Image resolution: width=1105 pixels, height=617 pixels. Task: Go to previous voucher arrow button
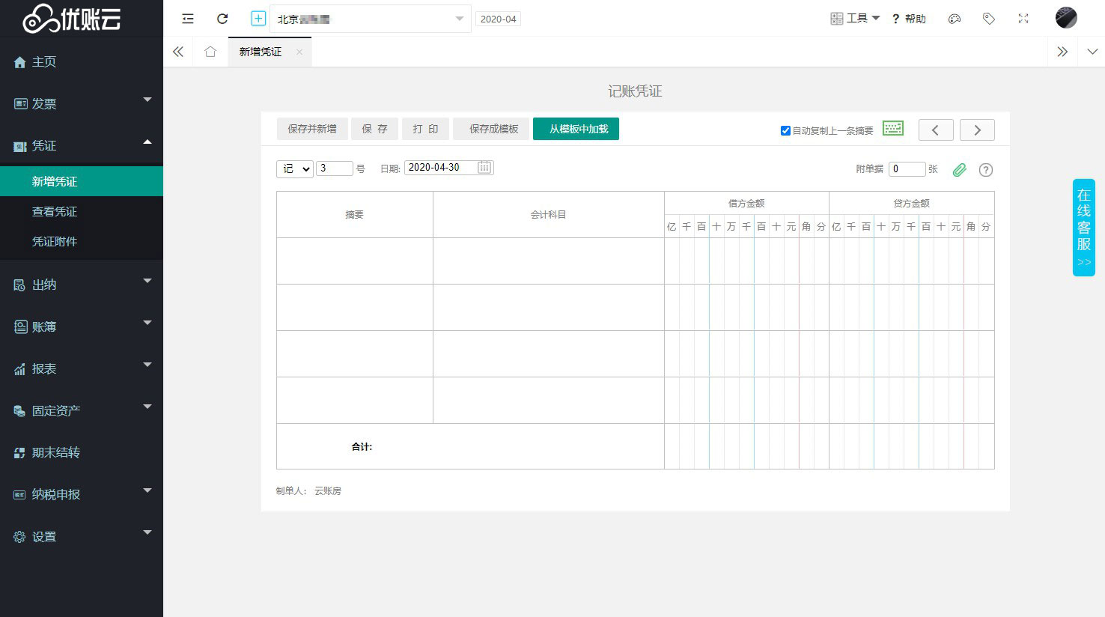(936, 130)
